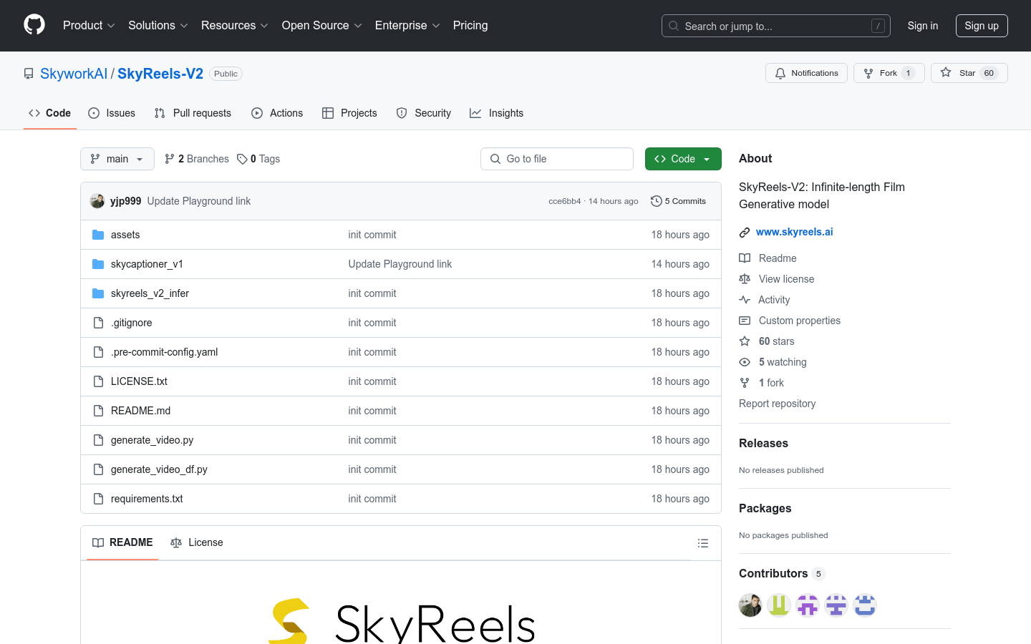Image resolution: width=1031 pixels, height=644 pixels.
Task: Select the README tab in file viewer
Action: [122, 542]
